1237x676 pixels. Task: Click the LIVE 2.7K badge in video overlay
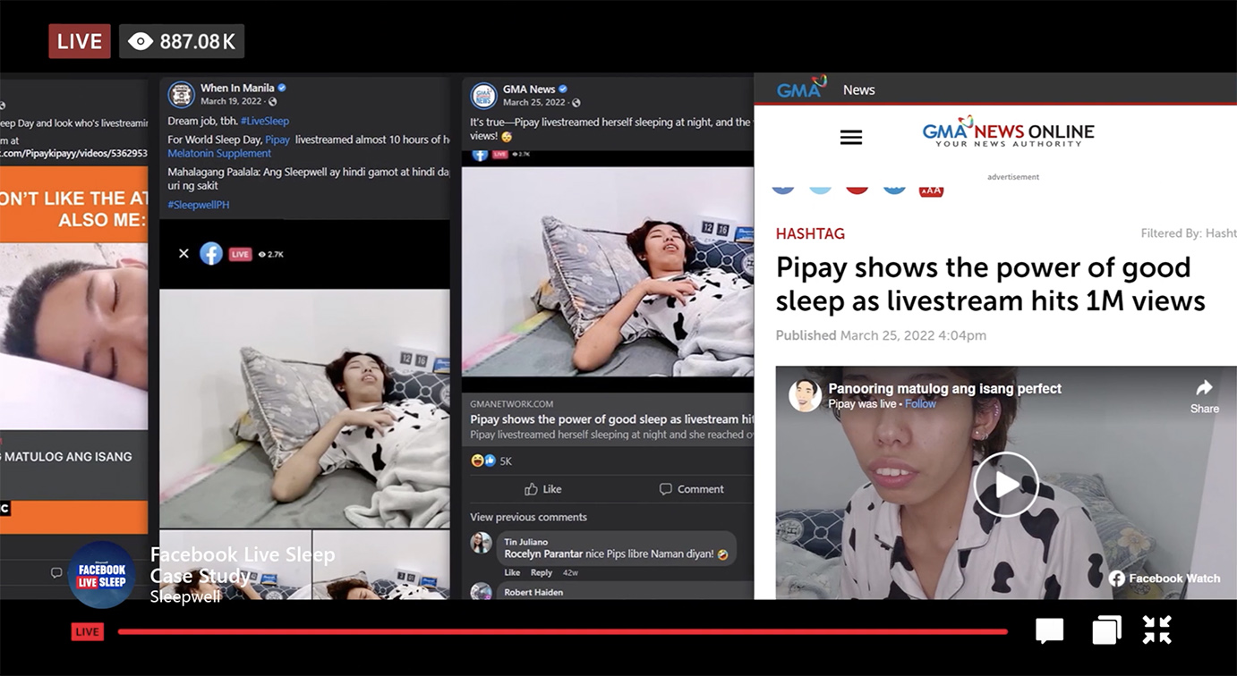pos(257,254)
